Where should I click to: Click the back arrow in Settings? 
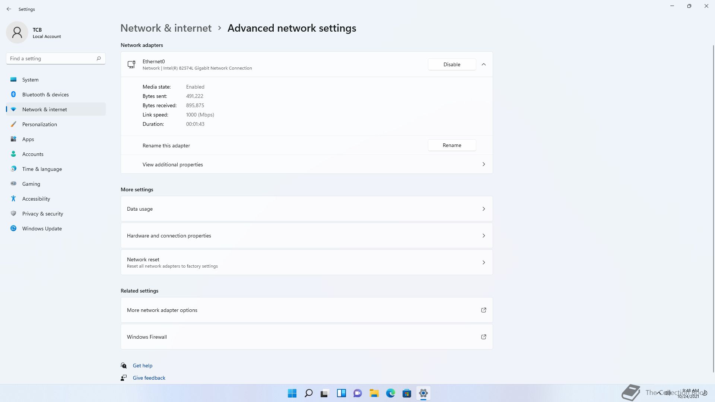click(x=9, y=9)
